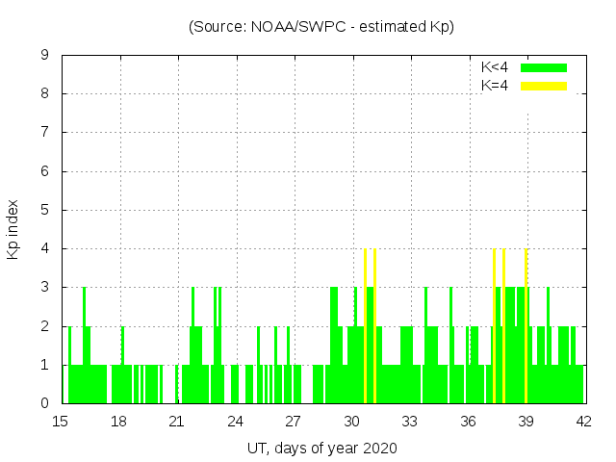The height and width of the screenshot is (462, 616).
Task: Click the first yellow bar after day 30
Action: 366,327
